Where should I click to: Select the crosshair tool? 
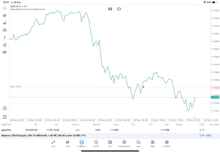5,8
